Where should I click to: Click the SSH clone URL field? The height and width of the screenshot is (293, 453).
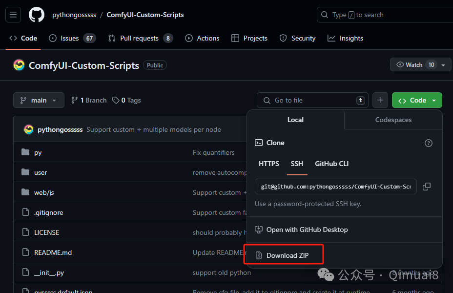pos(336,187)
